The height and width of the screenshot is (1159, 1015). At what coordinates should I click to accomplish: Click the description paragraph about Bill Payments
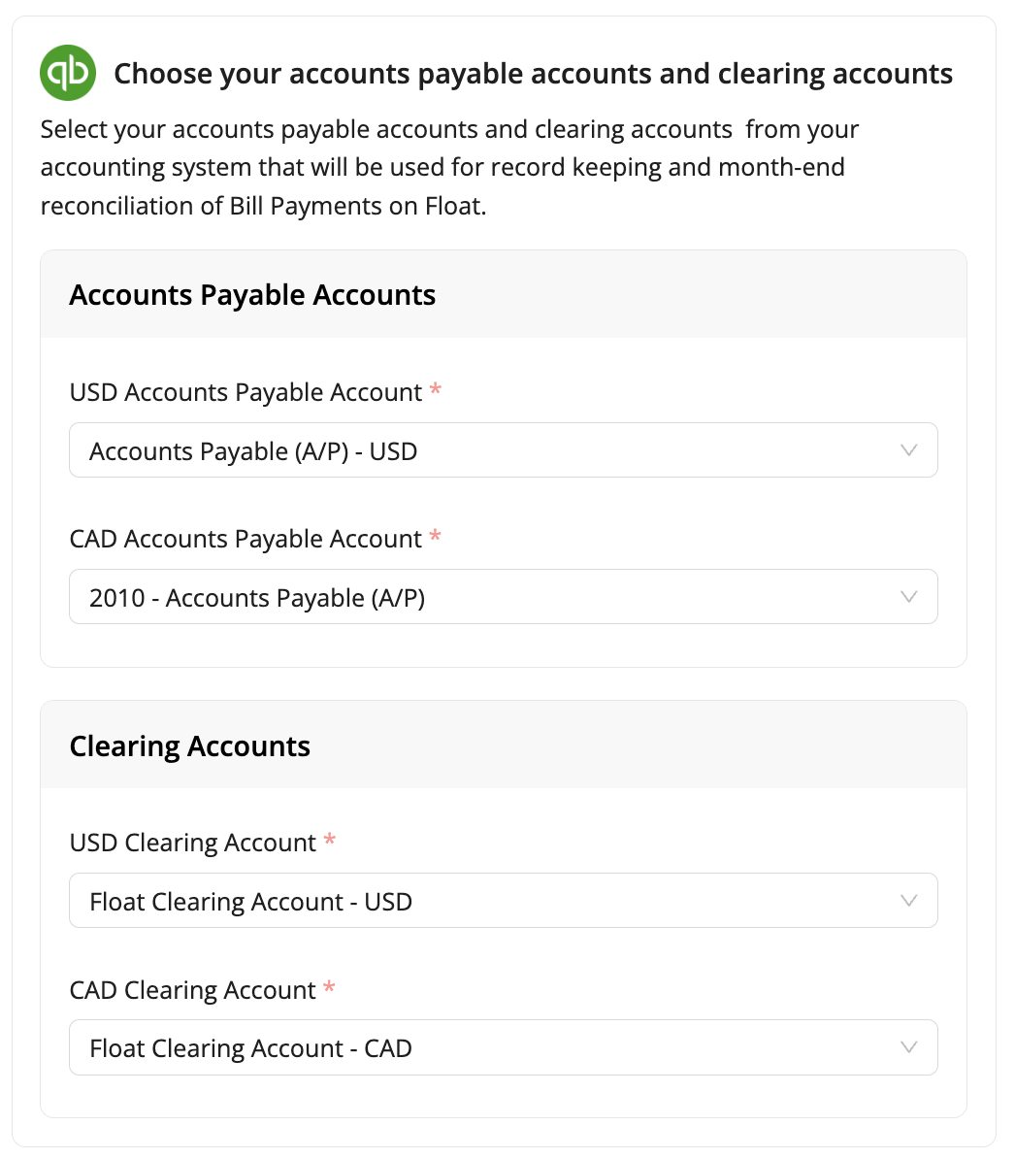click(449, 167)
